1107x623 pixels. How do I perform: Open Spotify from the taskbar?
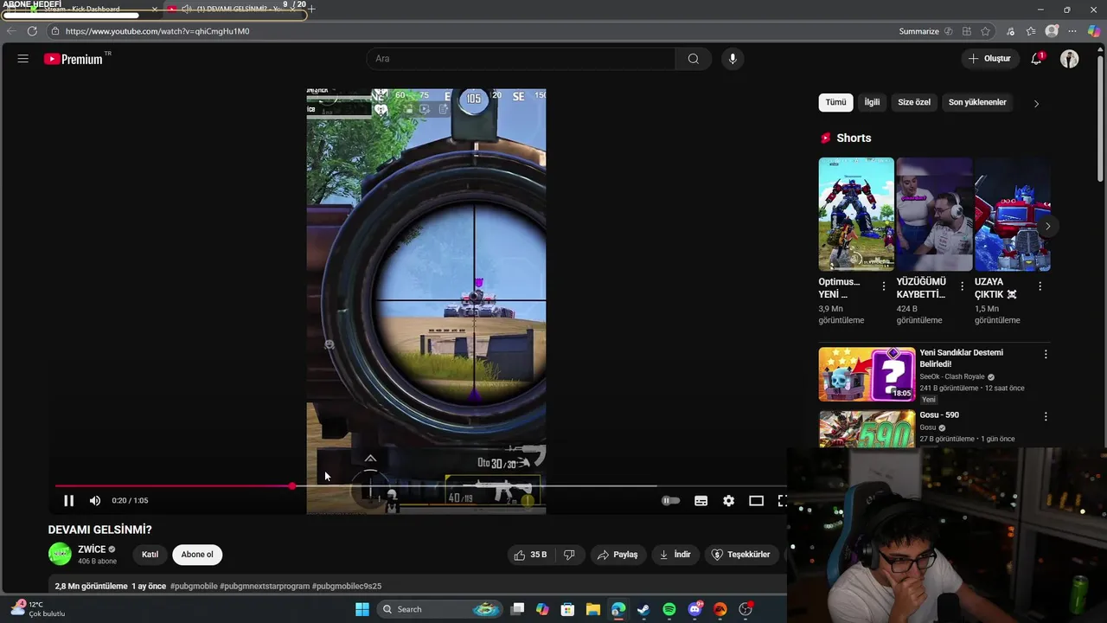tap(669, 609)
